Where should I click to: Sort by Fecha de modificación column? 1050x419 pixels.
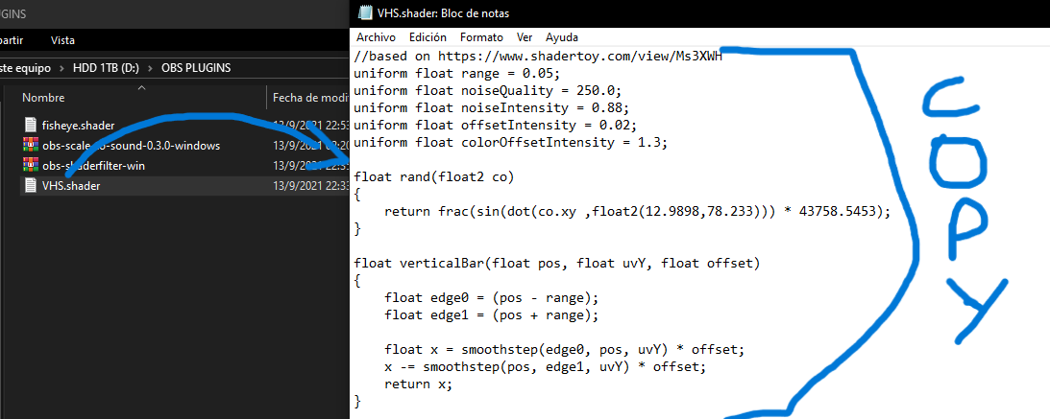pos(309,98)
